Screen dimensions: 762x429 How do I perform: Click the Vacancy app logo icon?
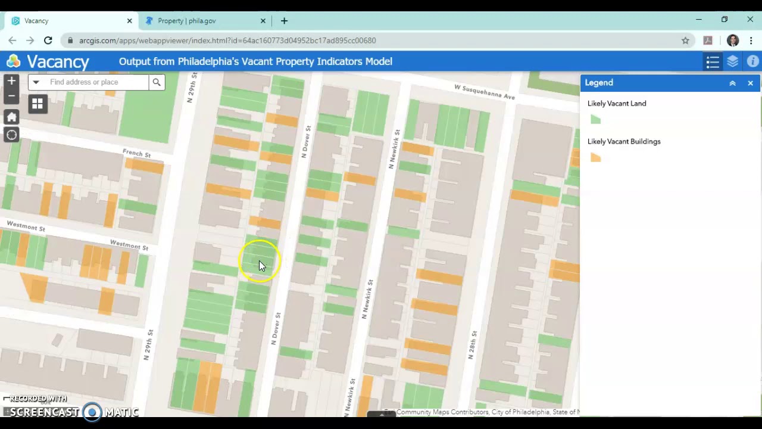pos(13,61)
